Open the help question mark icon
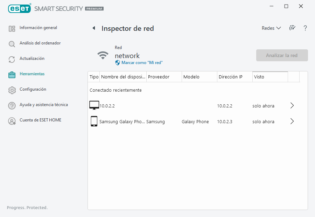This screenshot has width=315, height=217. click(305, 28)
